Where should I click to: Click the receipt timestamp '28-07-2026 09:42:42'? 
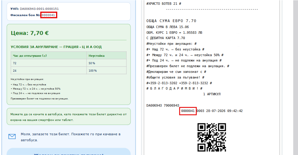click(224, 111)
